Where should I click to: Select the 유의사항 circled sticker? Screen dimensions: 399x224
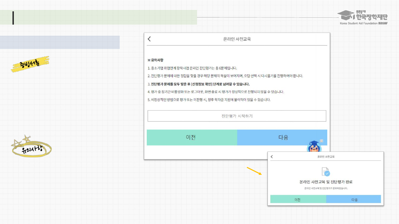(32, 149)
